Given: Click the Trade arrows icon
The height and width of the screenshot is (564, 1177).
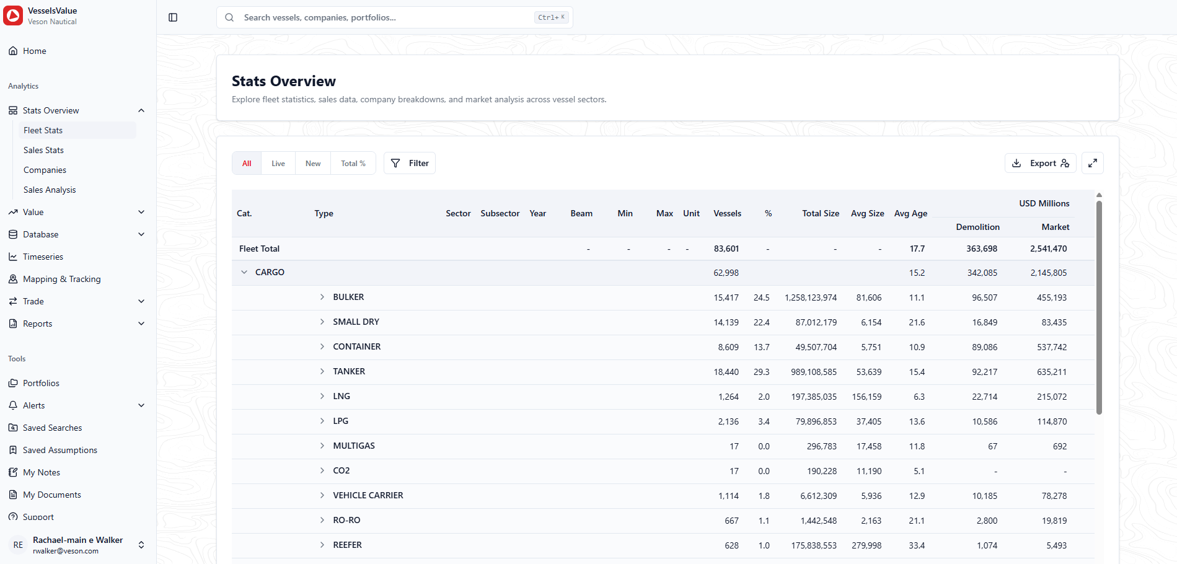Looking at the screenshot, I should [13, 301].
